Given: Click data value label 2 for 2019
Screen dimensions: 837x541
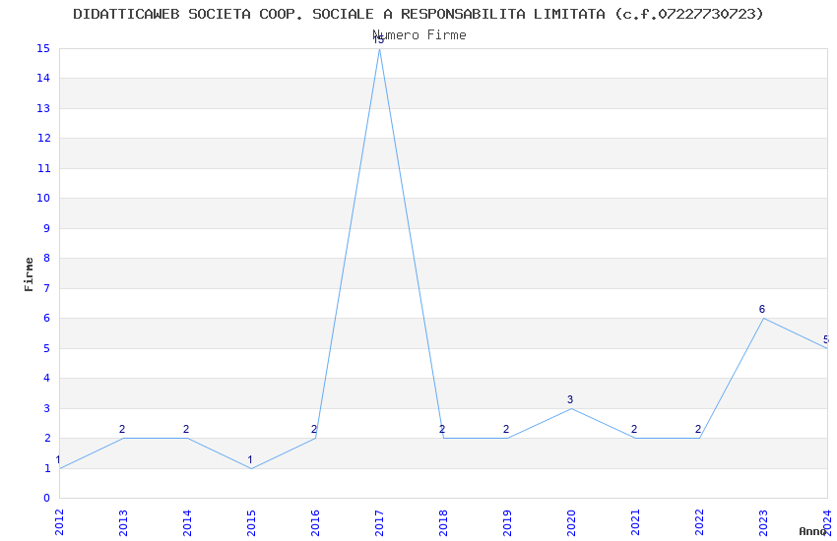Looking at the screenshot, I should tap(506, 429).
